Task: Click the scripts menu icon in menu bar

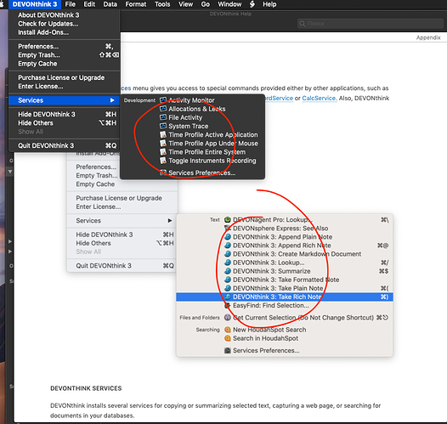Action: coord(252,4)
